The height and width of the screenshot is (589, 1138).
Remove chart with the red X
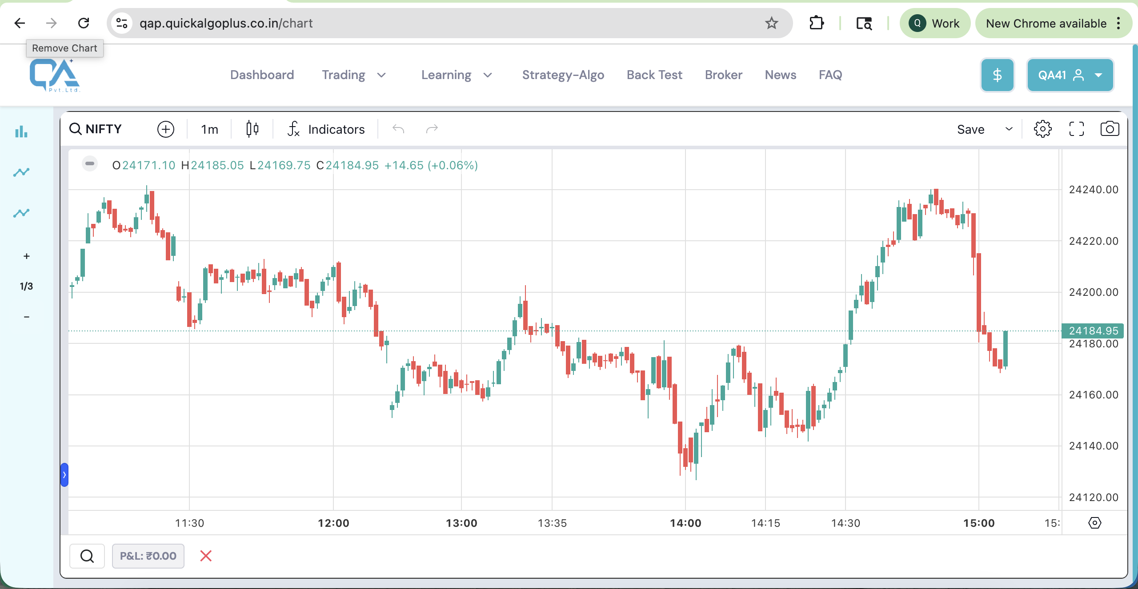click(x=206, y=556)
